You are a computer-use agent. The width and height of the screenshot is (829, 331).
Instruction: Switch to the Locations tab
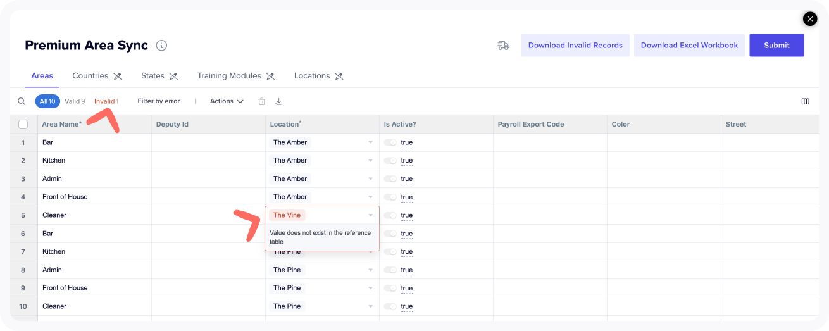coord(312,76)
